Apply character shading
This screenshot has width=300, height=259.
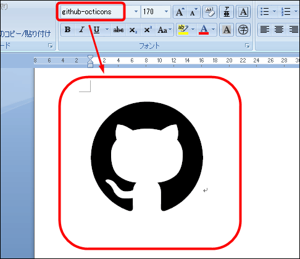pyautogui.click(x=227, y=30)
